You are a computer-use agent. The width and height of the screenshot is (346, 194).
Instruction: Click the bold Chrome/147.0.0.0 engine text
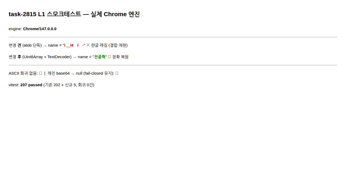pos(40,29)
